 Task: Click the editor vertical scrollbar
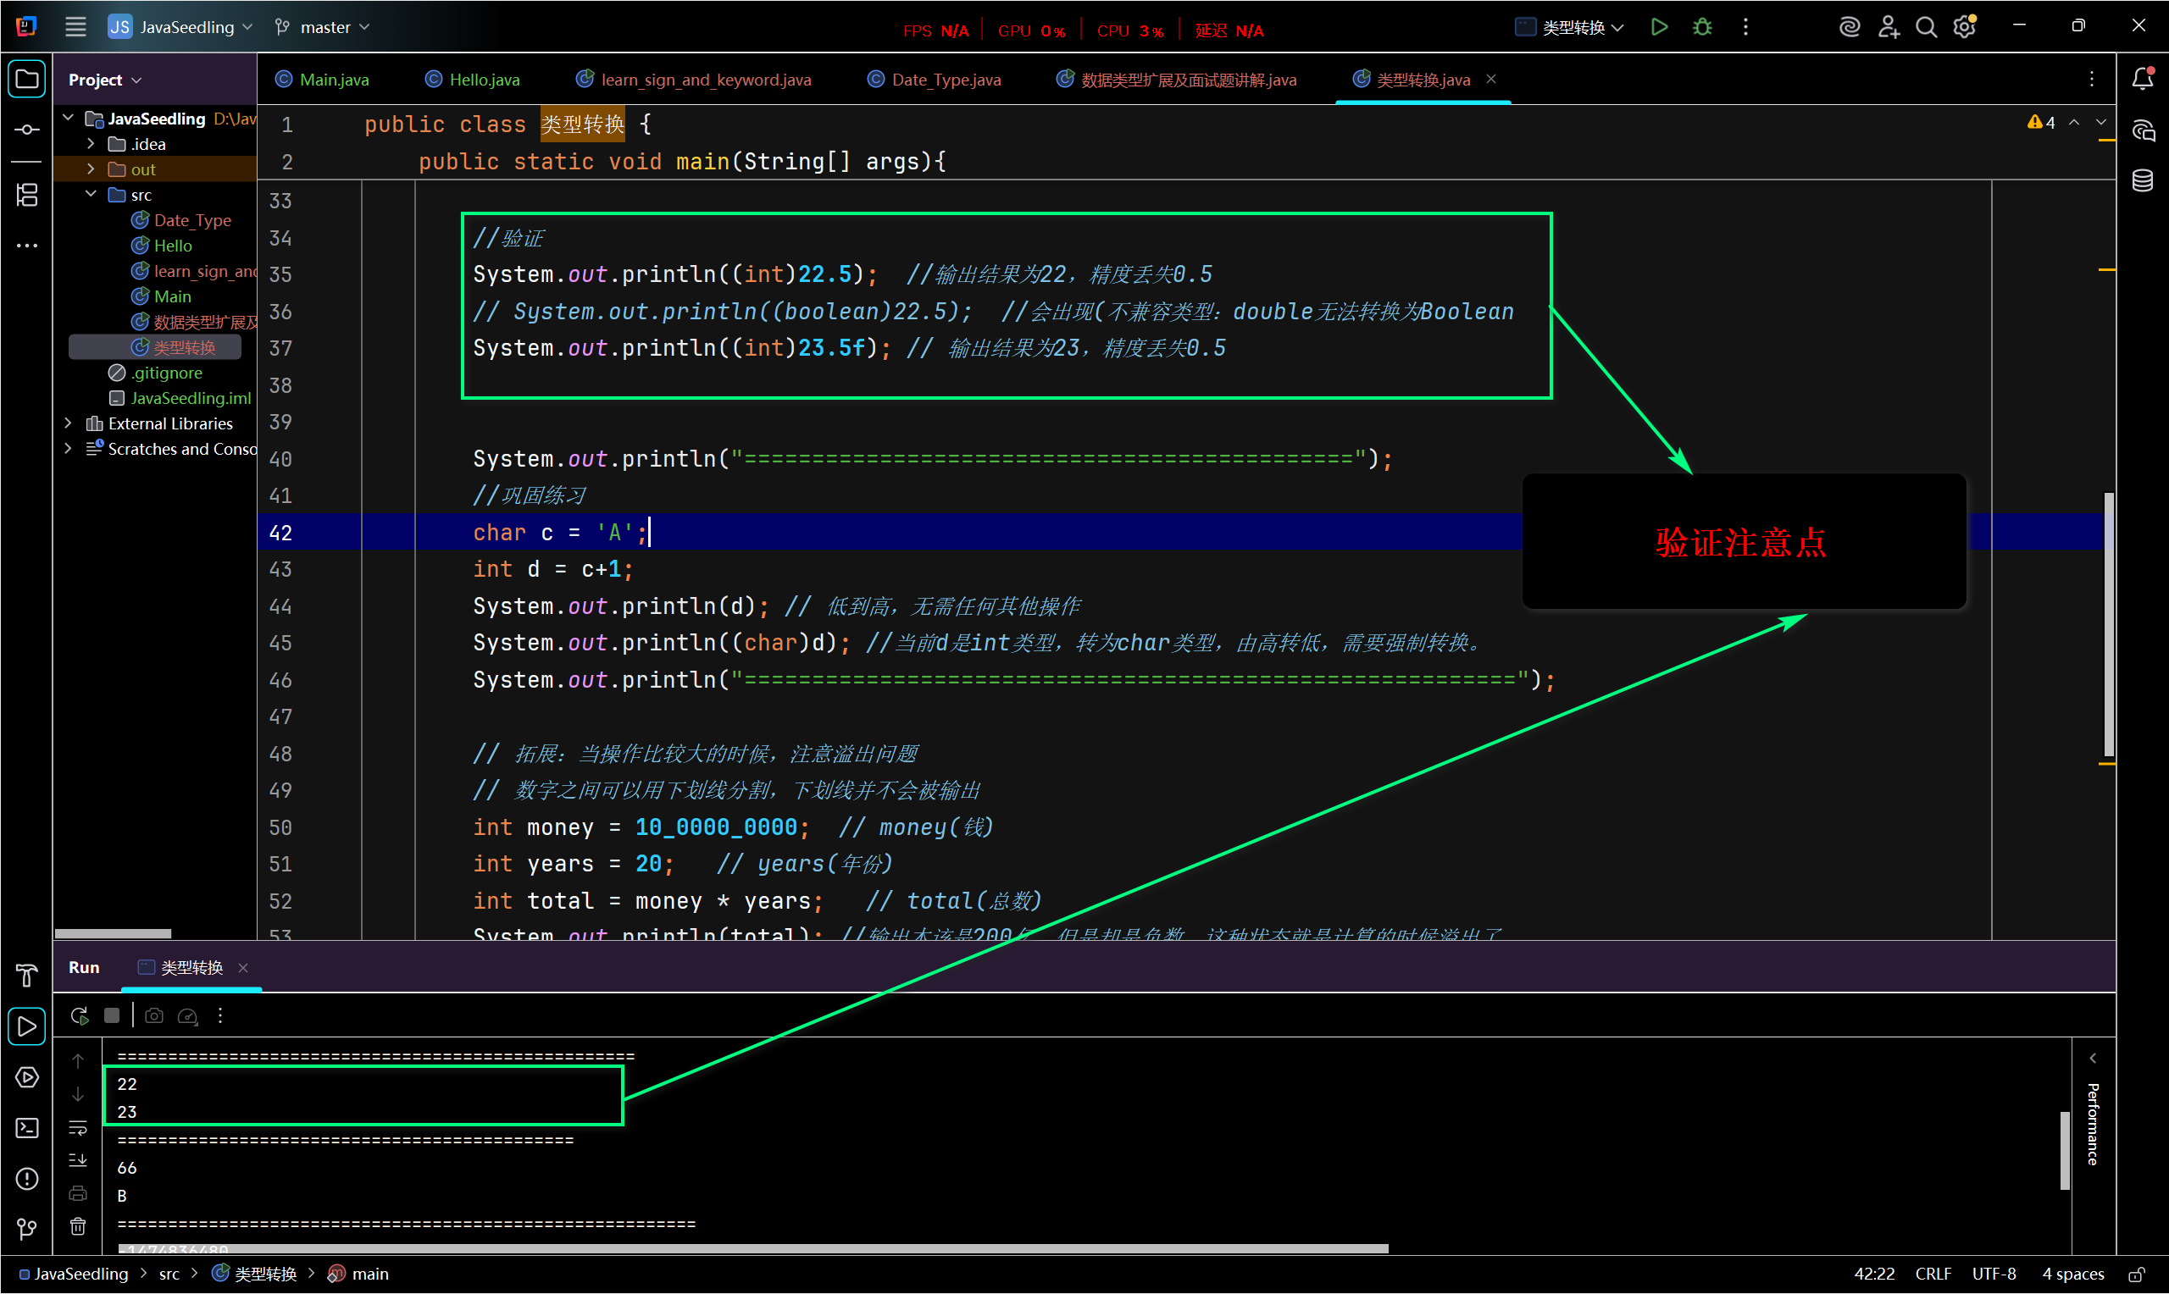coord(2109,623)
